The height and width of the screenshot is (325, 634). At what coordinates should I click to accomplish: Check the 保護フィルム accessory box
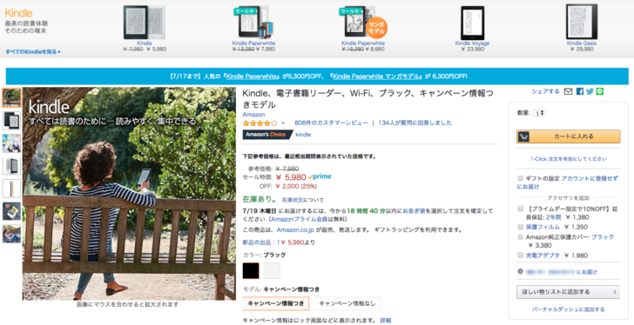tap(521, 227)
